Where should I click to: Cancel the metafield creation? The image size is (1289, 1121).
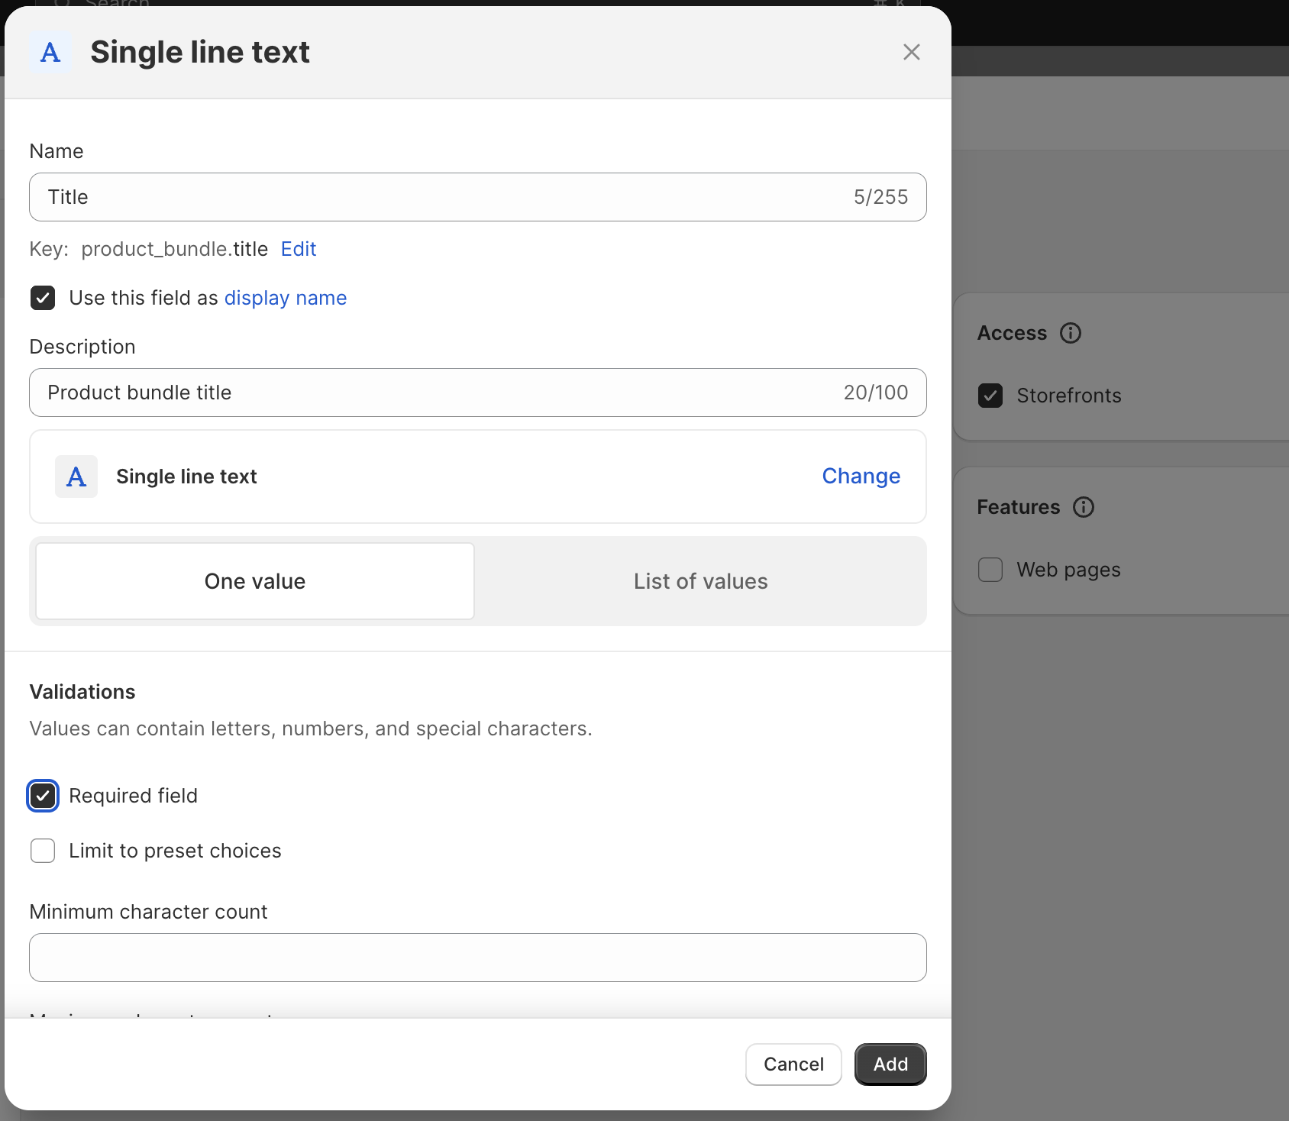point(793,1064)
